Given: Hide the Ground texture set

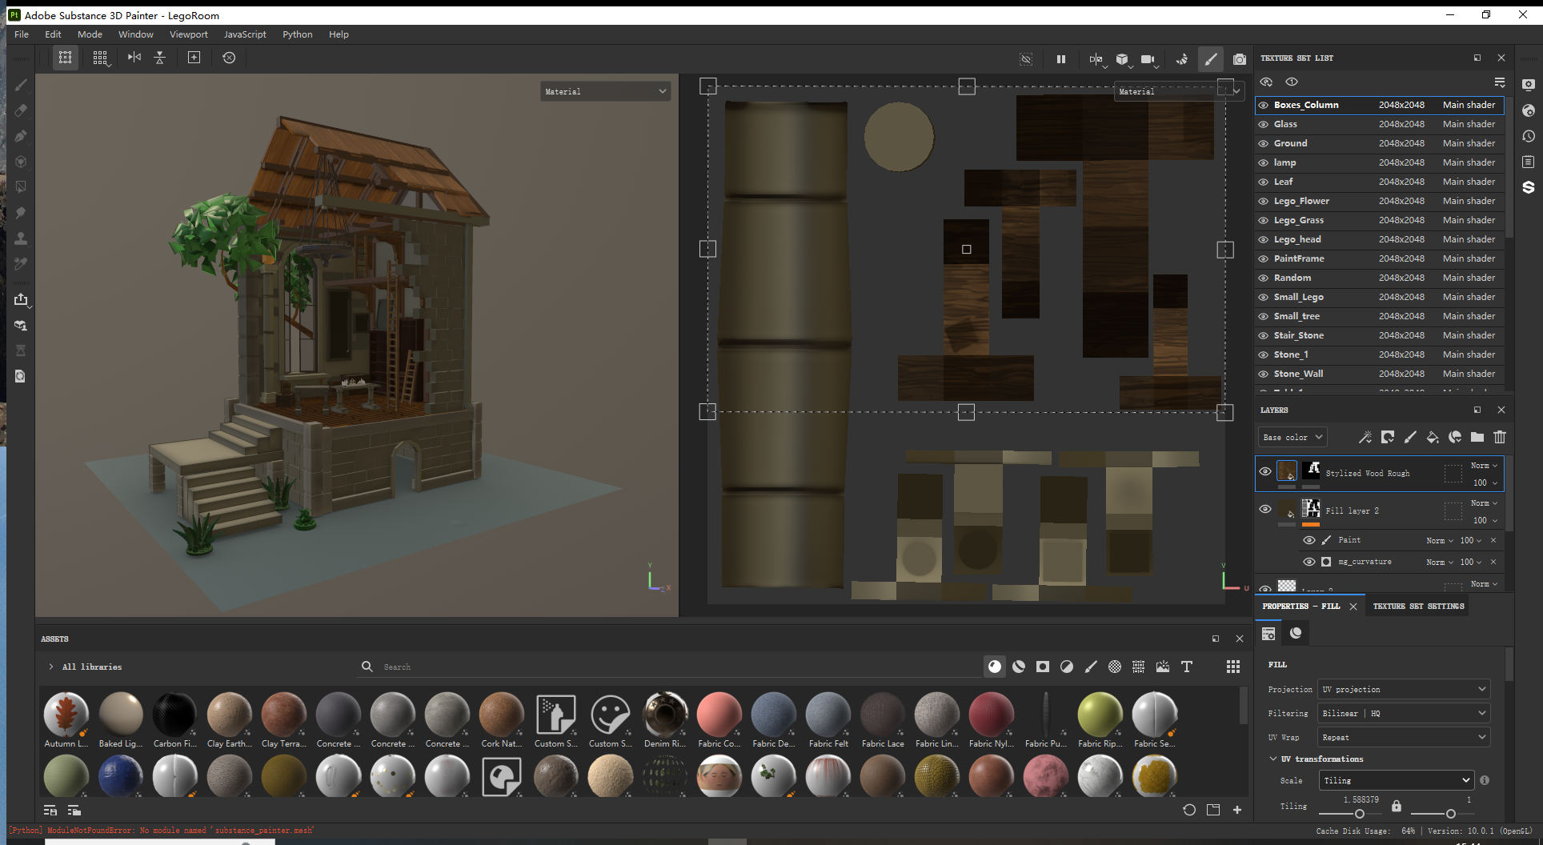Looking at the screenshot, I should pyautogui.click(x=1264, y=143).
